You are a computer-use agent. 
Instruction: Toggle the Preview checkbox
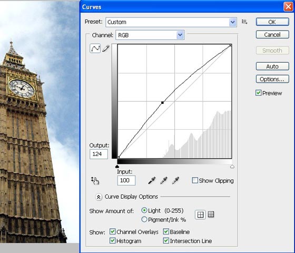[x=258, y=93]
